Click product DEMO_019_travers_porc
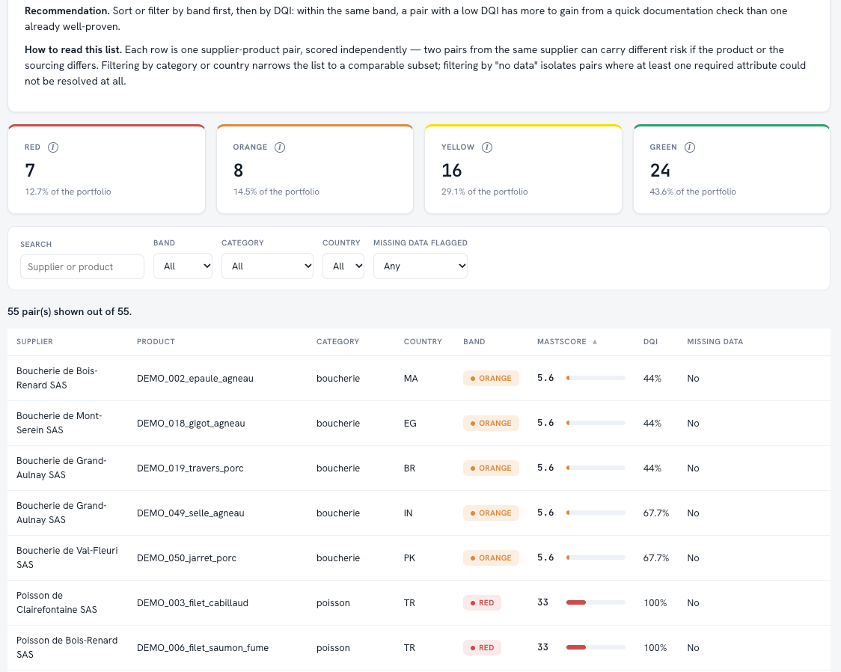The height and width of the screenshot is (672, 841). [x=190, y=468]
